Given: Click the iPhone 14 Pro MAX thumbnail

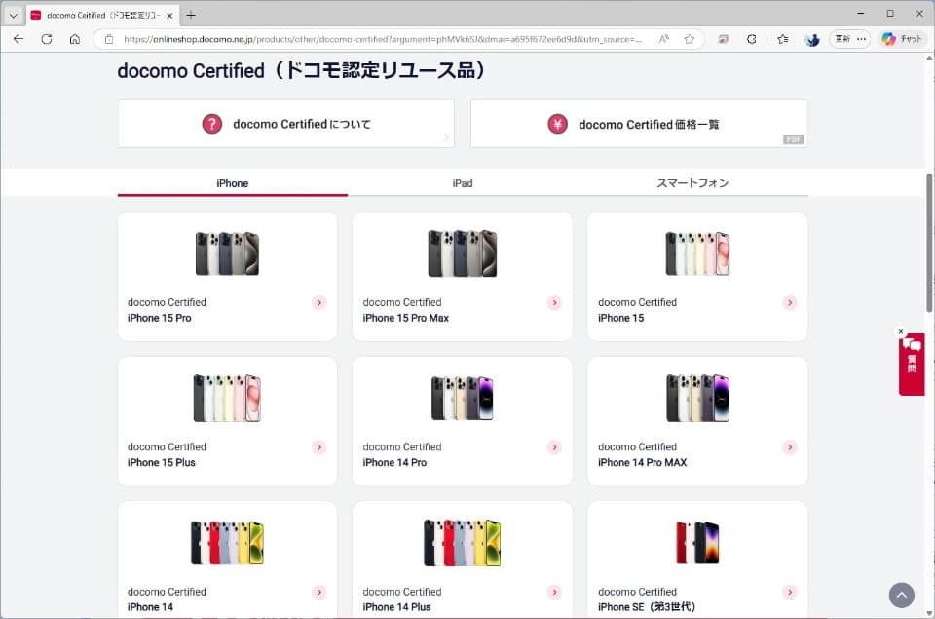Looking at the screenshot, I should point(697,398).
